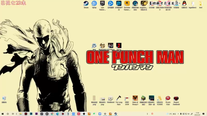Select the Minecraft grass block shortcut

pos(143,100)
